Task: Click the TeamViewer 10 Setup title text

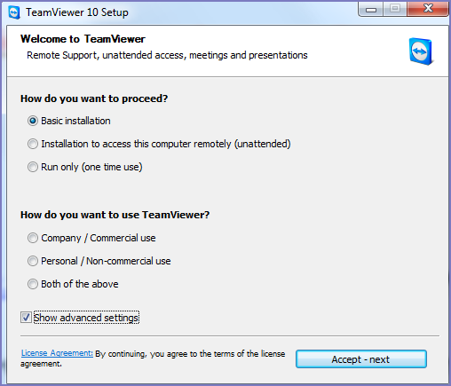Action: [77, 12]
